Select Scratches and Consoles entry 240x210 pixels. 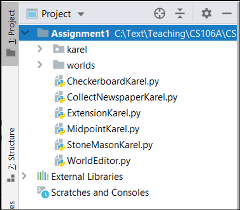(x=100, y=192)
